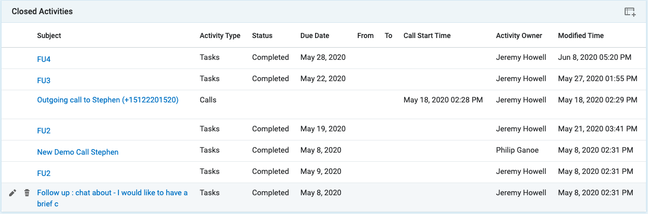
Task: Click the pencil edit icon on Follow up row
Action: point(13,193)
